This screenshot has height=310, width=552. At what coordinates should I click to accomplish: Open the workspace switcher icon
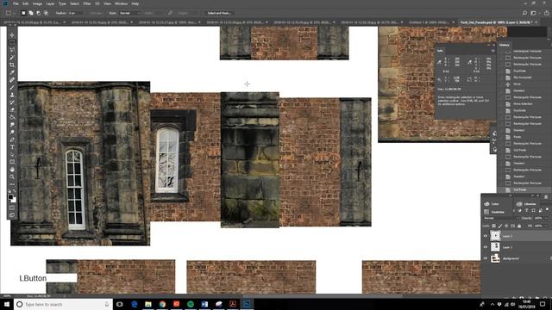coord(534,13)
